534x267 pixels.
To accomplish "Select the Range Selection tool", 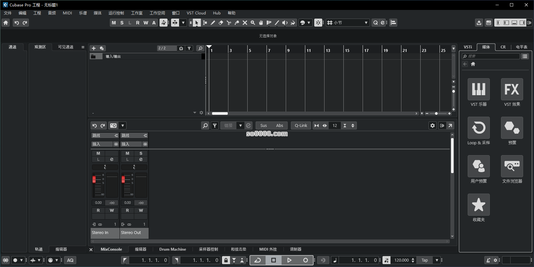I will click(205, 23).
